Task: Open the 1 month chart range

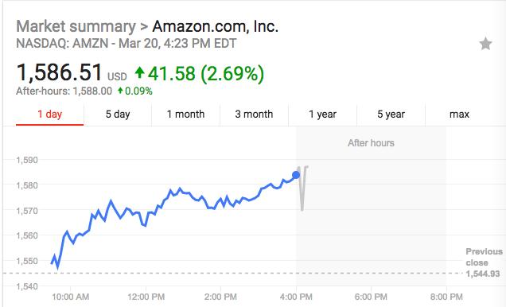Action: tap(186, 115)
